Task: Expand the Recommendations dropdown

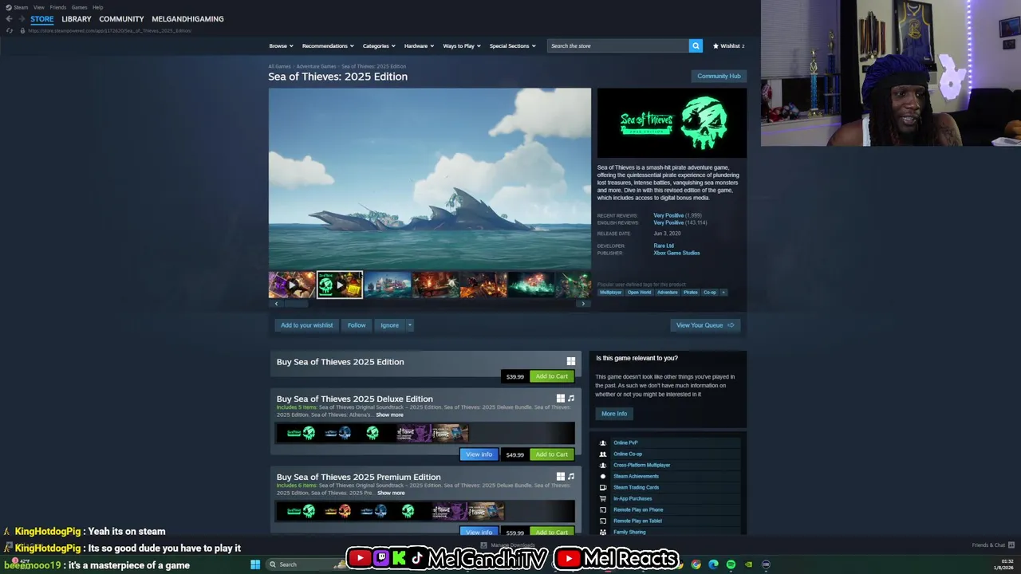Action: [328, 45]
